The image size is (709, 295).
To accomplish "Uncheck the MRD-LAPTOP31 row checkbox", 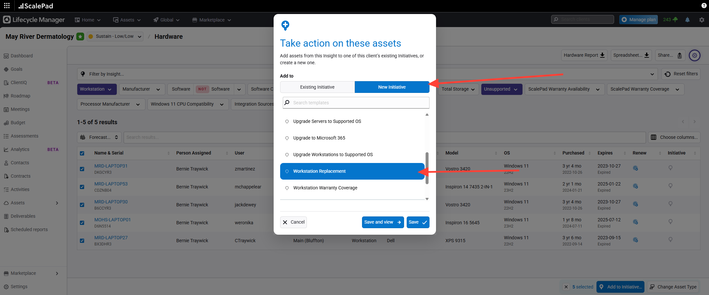I will tap(82, 169).
